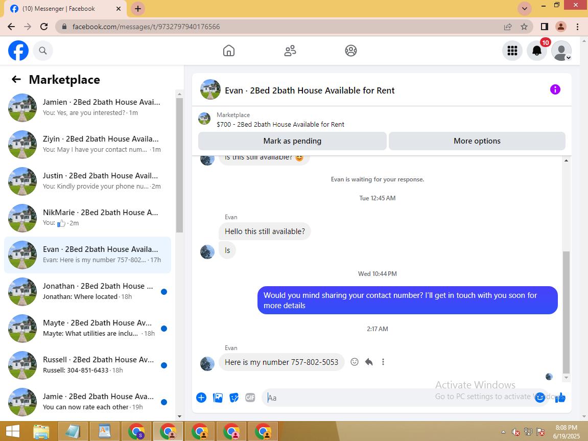588x441 pixels.
Task: Click the back arrow beside Marketplace
Action: (x=16, y=79)
